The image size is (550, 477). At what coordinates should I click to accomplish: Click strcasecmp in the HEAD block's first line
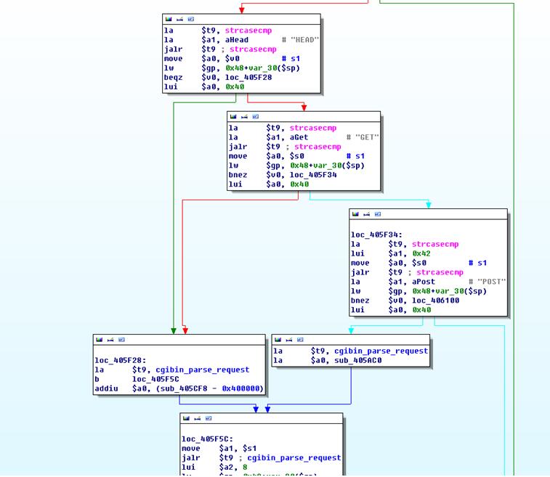[x=248, y=30]
